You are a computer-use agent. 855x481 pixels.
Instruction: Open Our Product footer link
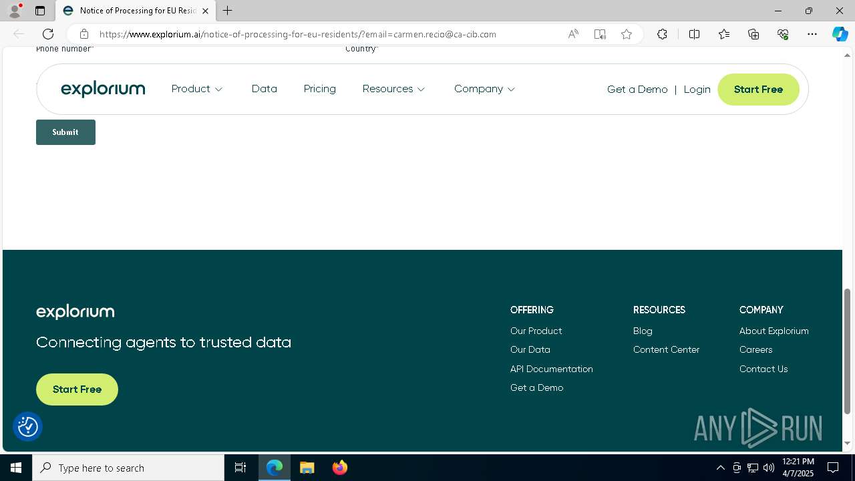click(x=536, y=331)
